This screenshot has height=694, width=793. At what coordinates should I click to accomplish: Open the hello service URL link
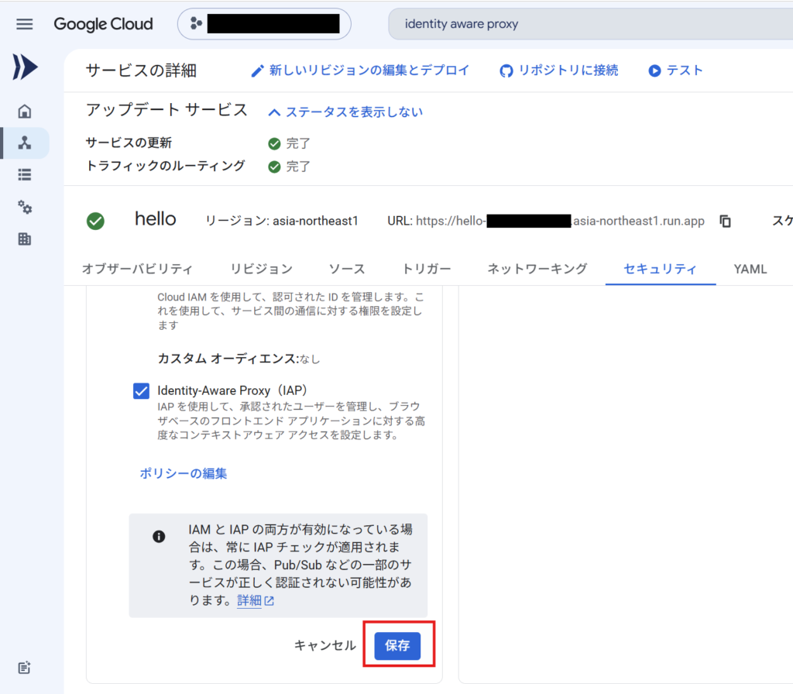coord(560,221)
